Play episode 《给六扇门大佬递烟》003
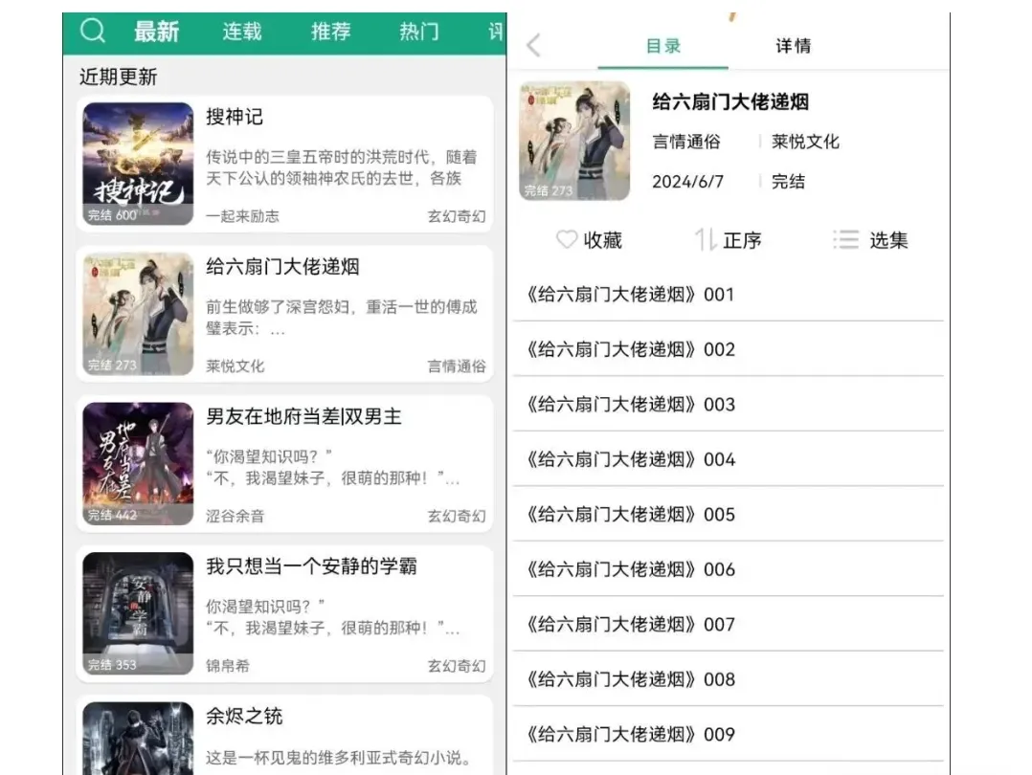Image resolution: width=1032 pixels, height=775 pixels. tap(729, 404)
